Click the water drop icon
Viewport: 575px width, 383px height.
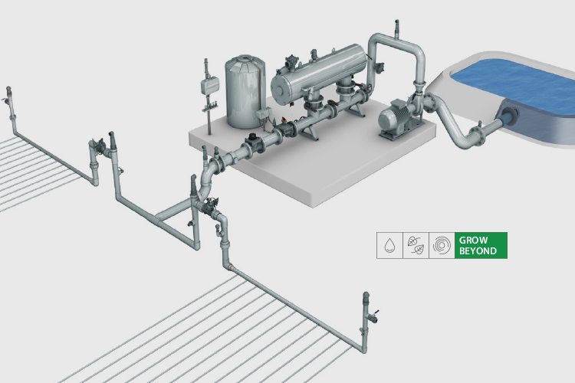click(389, 245)
